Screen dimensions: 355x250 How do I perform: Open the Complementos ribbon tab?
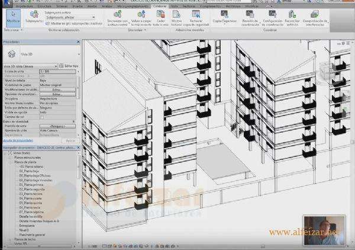[x=211, y=6]
